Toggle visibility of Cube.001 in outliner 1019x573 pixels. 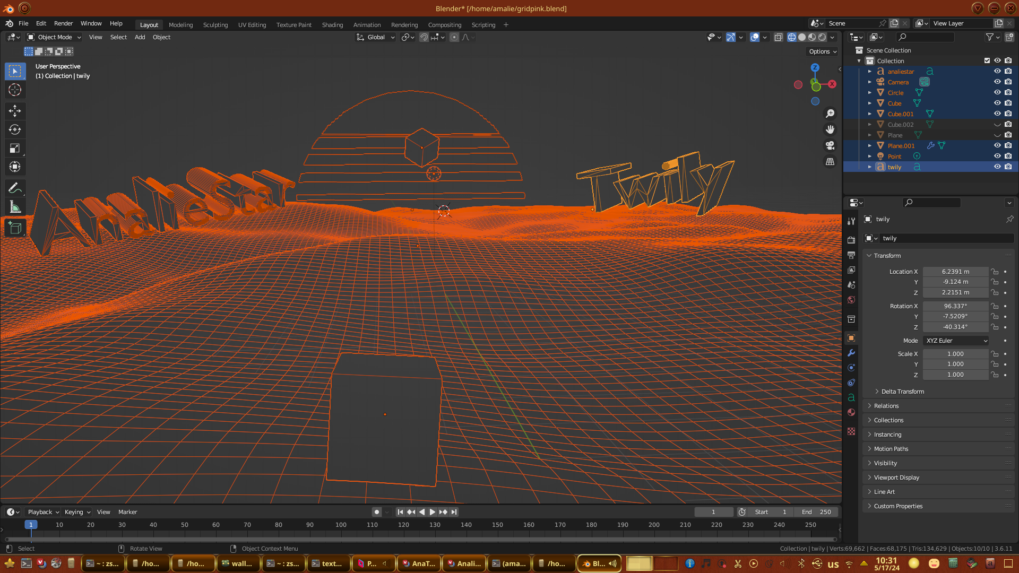pos(997,114)
